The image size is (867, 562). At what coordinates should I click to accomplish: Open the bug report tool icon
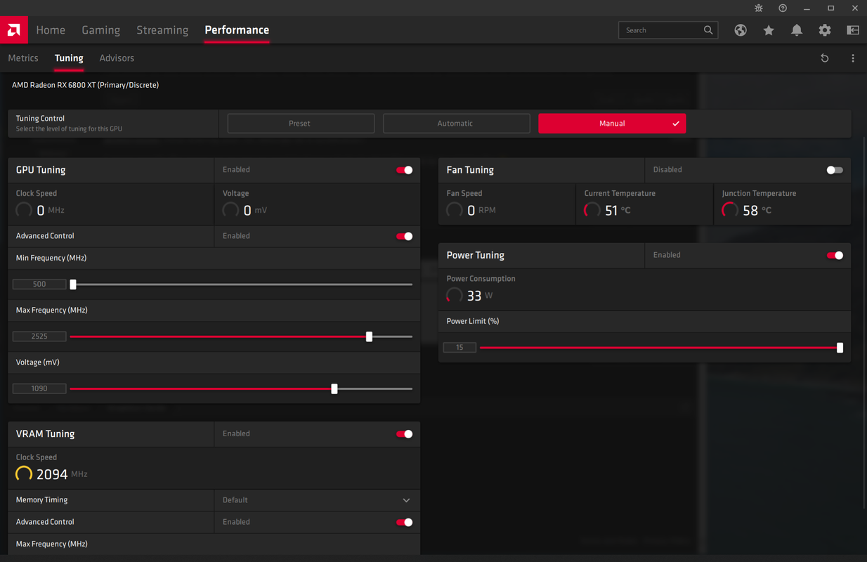[759, 8]
